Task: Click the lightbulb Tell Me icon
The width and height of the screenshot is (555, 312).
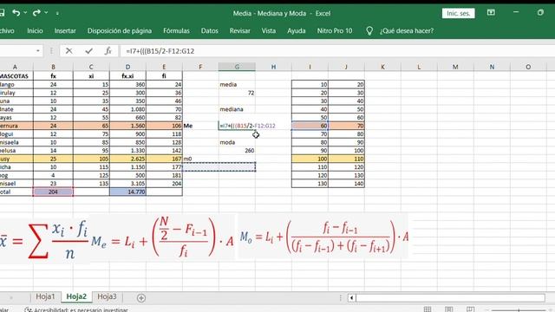Action: (369, 31)
